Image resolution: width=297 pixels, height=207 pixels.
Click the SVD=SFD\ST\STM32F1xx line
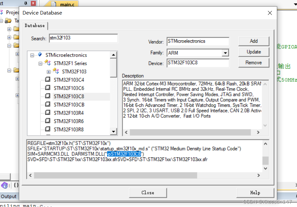(117, 159)
